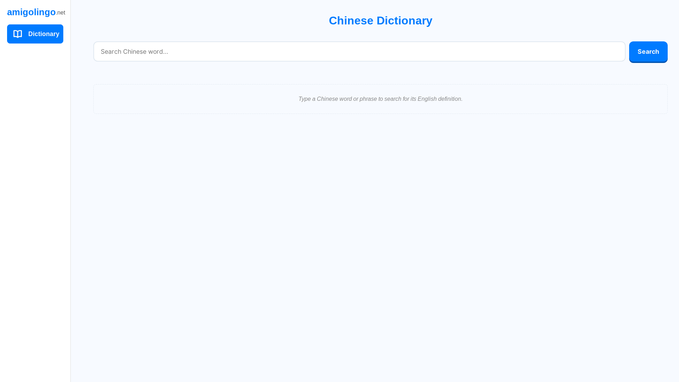This screenshot has height=382, width=679.
Task: Click the blue Search button
Action: (x=648, y=52)
